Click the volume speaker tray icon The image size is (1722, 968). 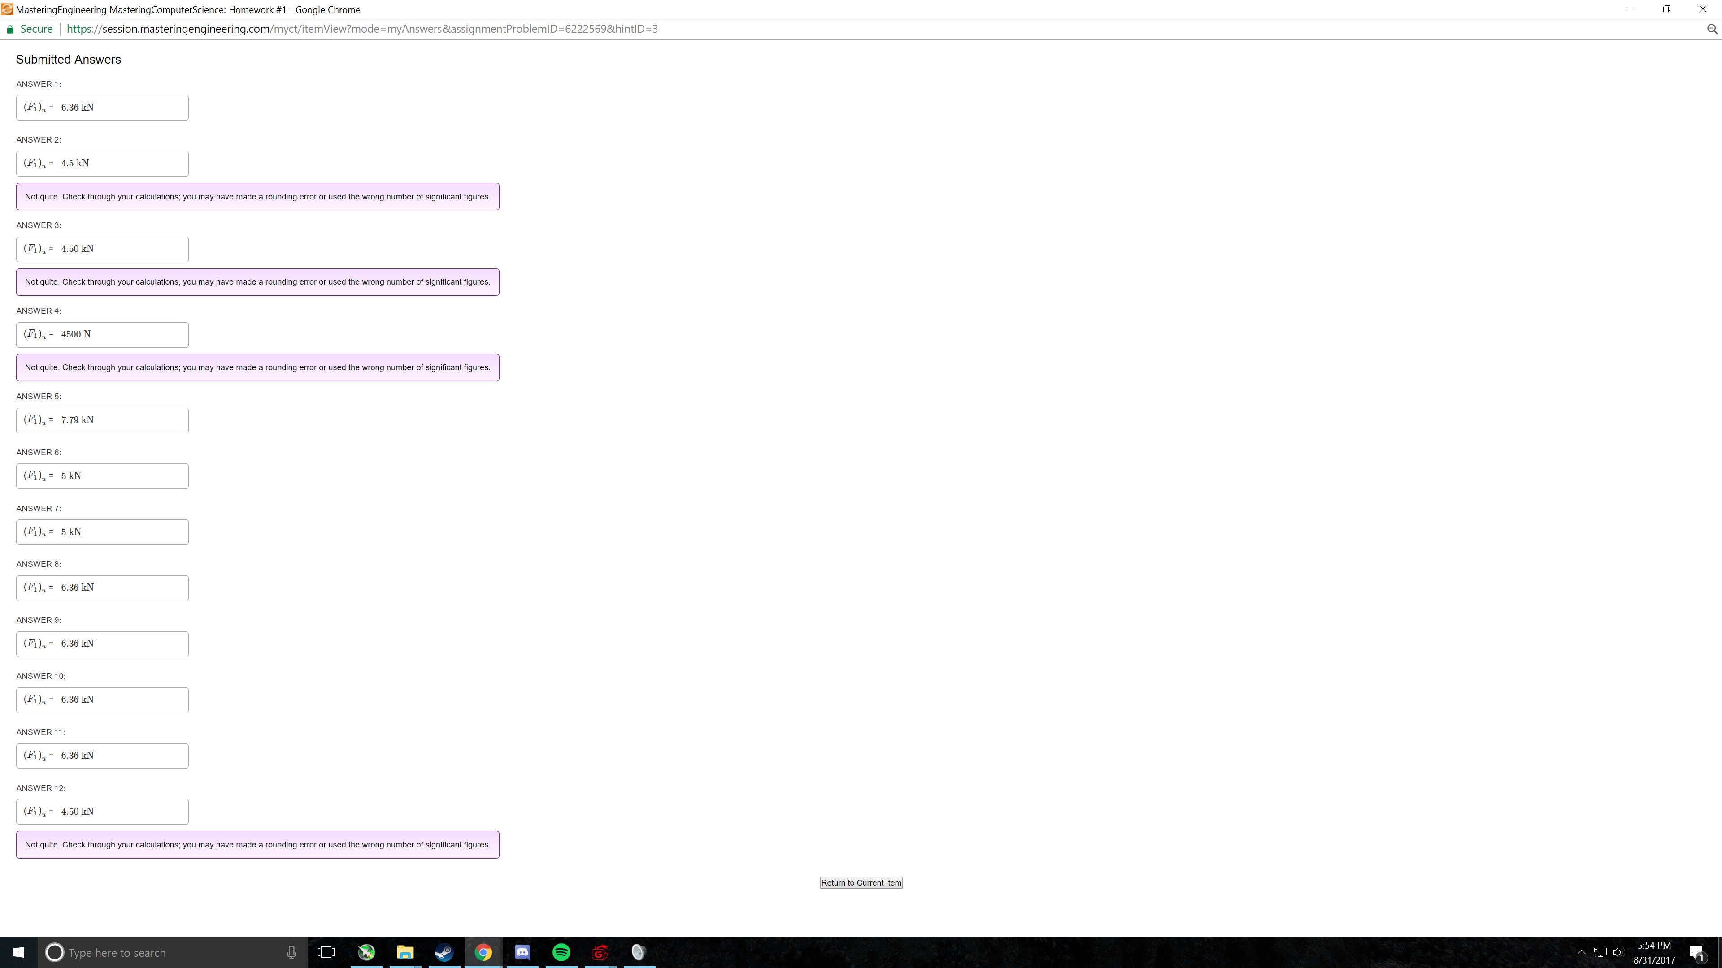[x=1618, y=952]
